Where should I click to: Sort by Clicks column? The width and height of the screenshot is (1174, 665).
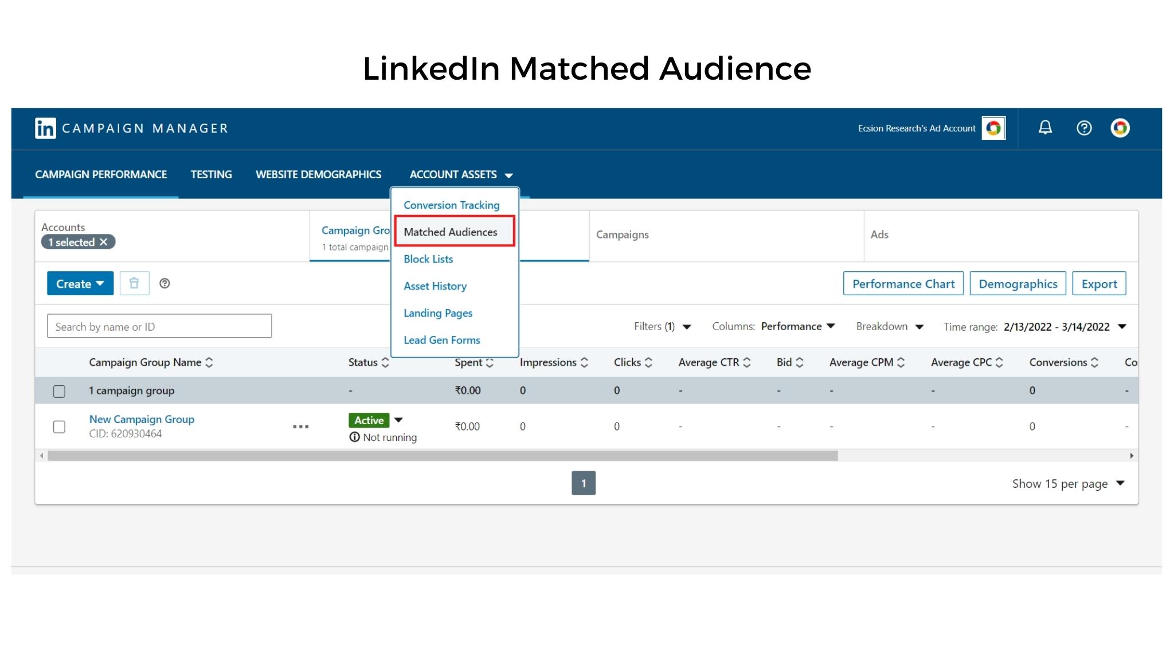pos(633,362)
